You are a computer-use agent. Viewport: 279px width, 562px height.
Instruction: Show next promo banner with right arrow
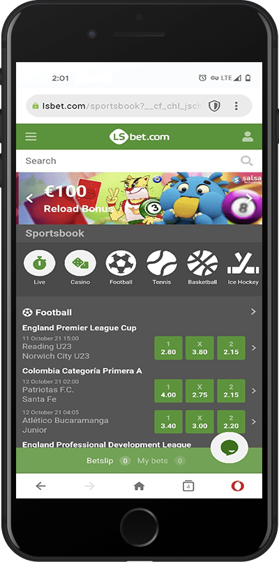click(249, 198)
